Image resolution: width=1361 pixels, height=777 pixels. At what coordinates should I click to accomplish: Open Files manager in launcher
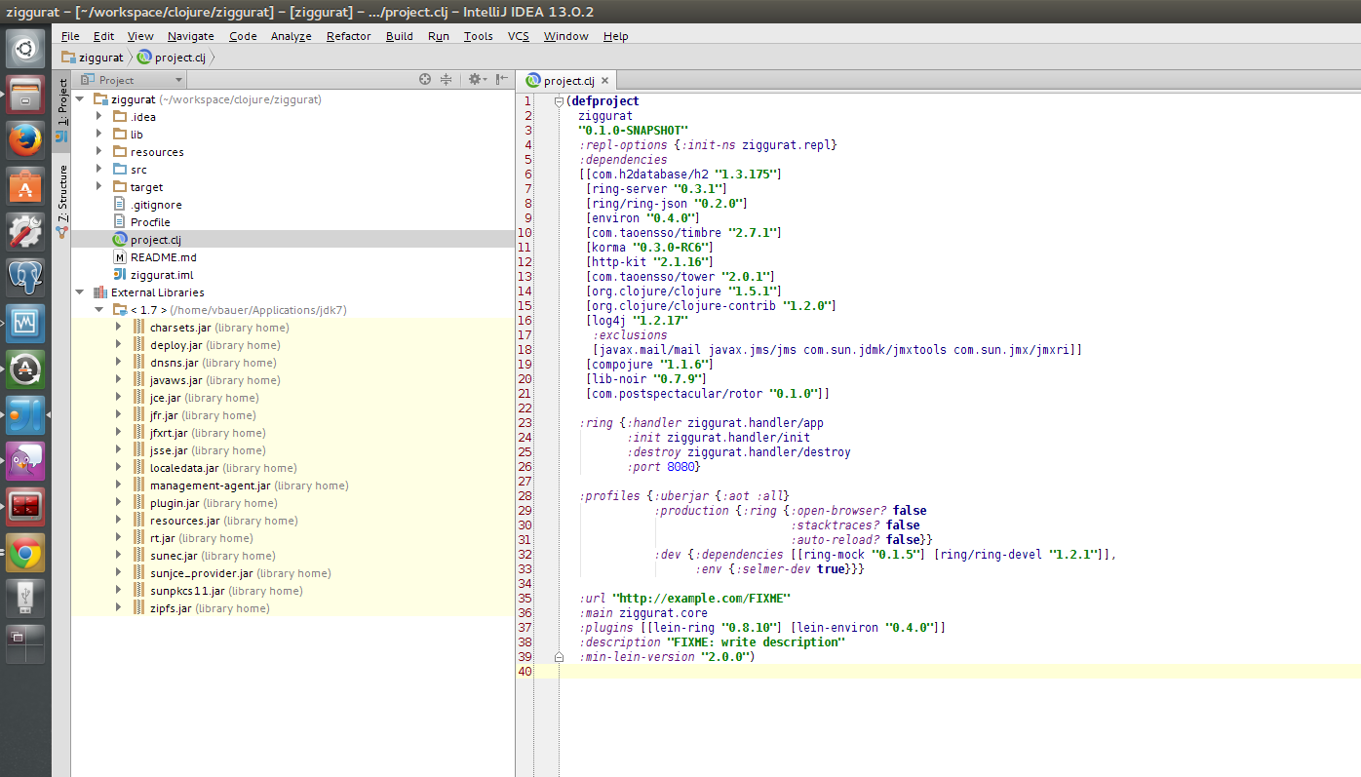pos(25,94)
